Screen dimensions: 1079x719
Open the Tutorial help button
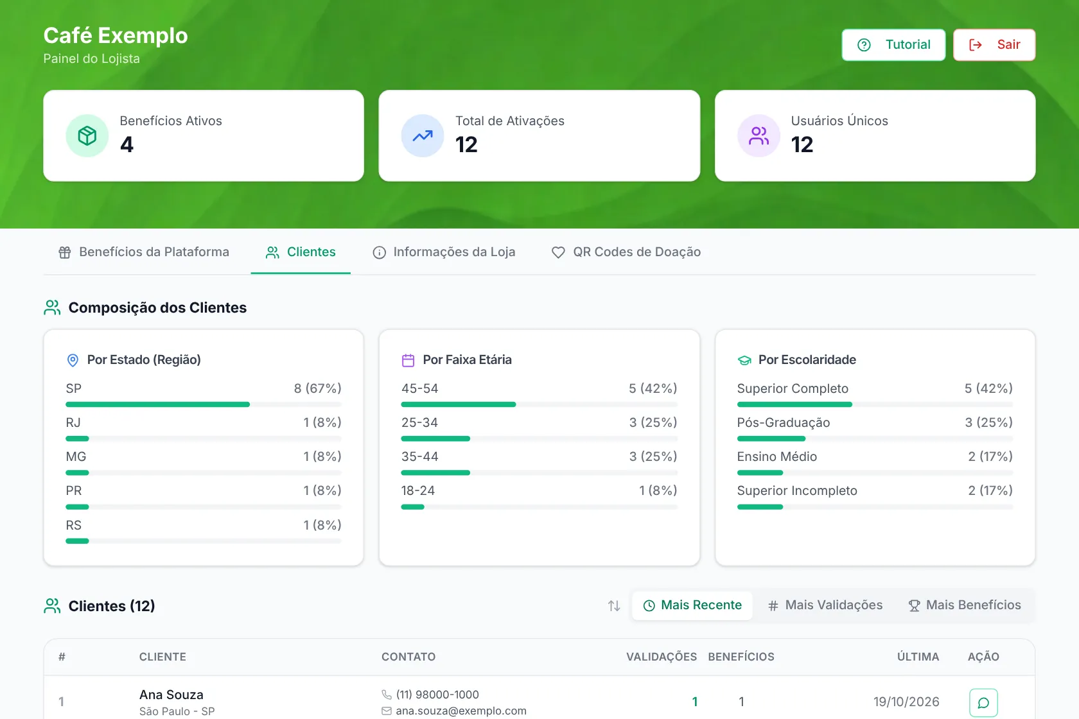click(x=893, y=45)
